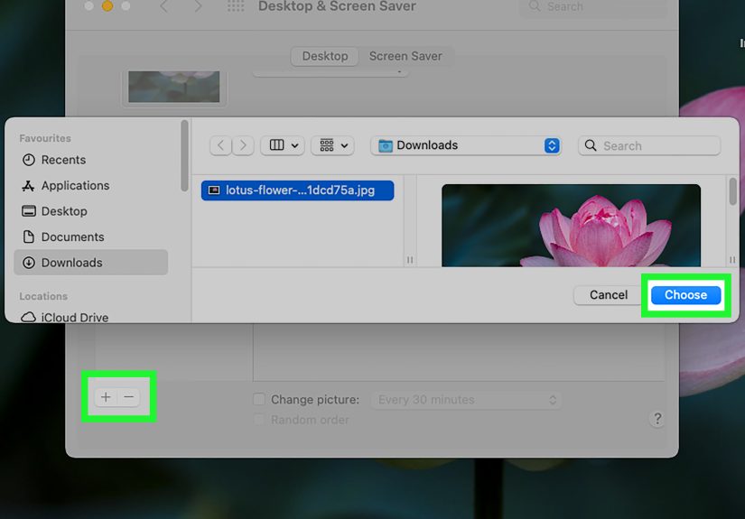Open the Every 30 minutes dropdown

(466, 400)
